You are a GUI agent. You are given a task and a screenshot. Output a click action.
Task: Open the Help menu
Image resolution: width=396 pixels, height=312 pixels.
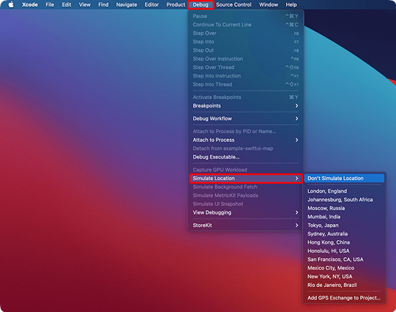tap(291, 5)
